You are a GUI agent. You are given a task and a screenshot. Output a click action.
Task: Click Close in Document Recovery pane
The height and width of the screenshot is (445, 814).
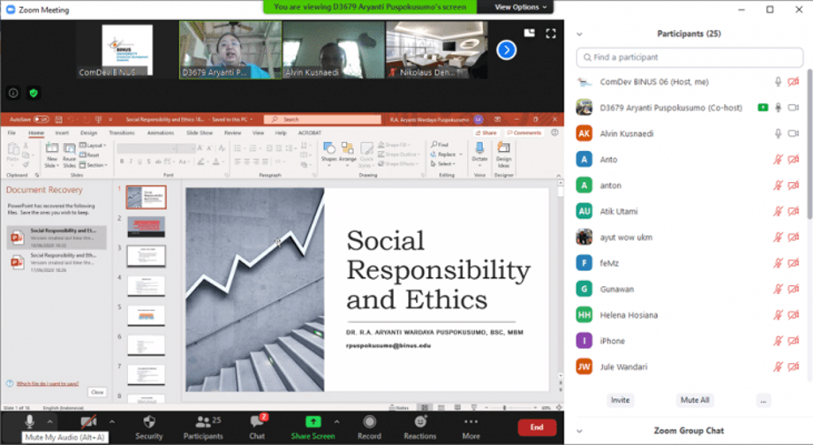point(97,392)
